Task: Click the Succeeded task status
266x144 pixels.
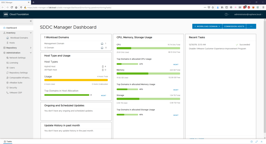Action: coord(243,45)
